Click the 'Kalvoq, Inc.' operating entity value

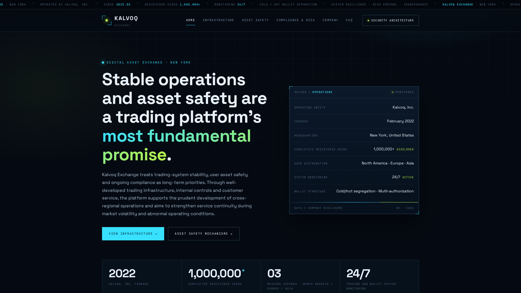[x=403, y=107]
